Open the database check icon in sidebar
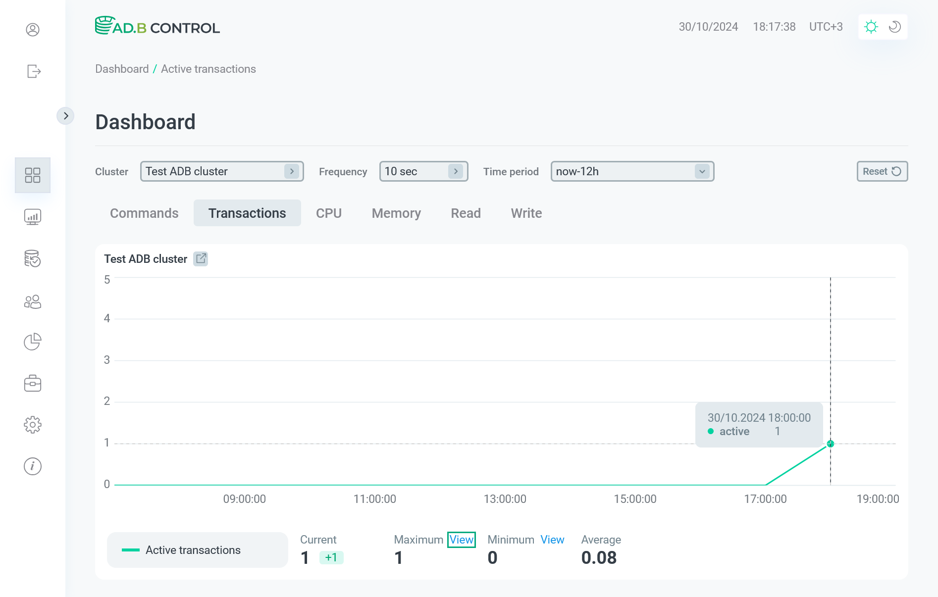938x597 pixels. pyautogui.click(x=33, y=258)
